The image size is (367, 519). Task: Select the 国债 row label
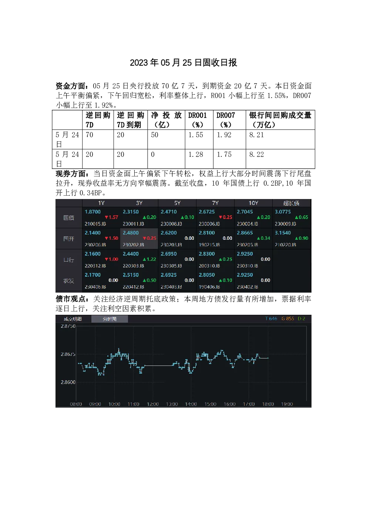point(69,218)
